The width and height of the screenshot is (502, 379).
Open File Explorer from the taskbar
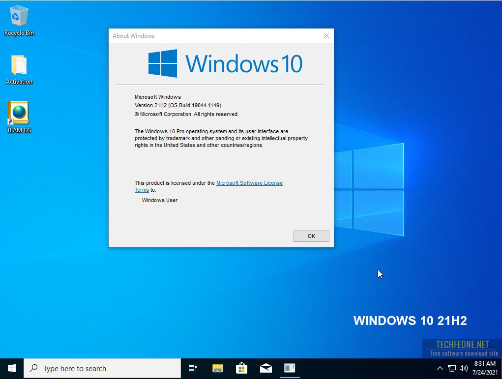pos(218,369)
